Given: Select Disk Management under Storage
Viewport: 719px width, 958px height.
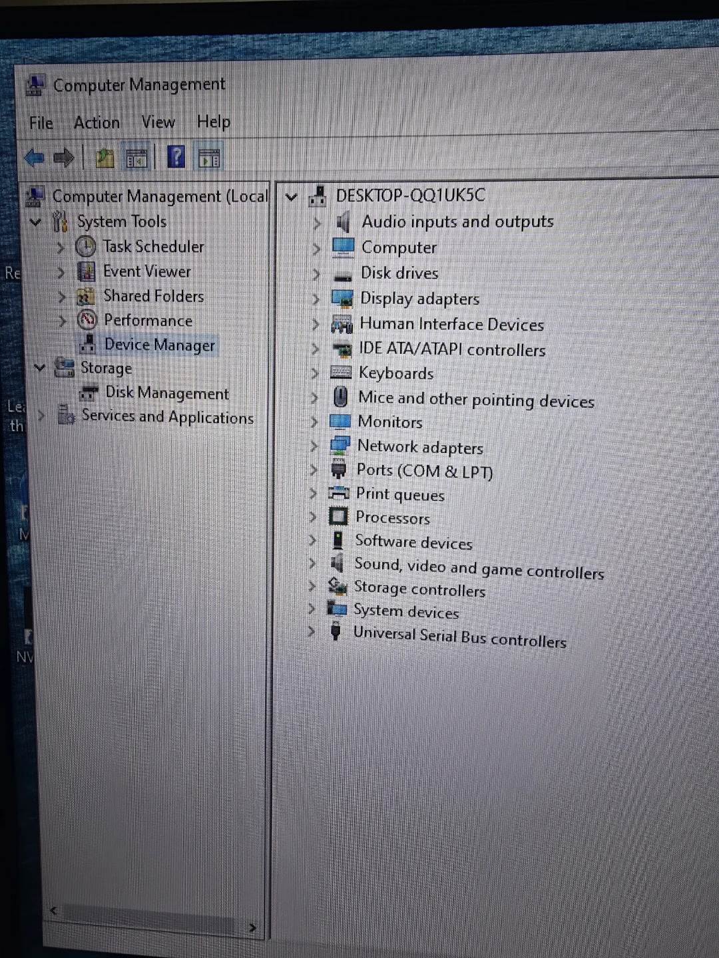Looking at the screenshot, I should click(167, 393).
